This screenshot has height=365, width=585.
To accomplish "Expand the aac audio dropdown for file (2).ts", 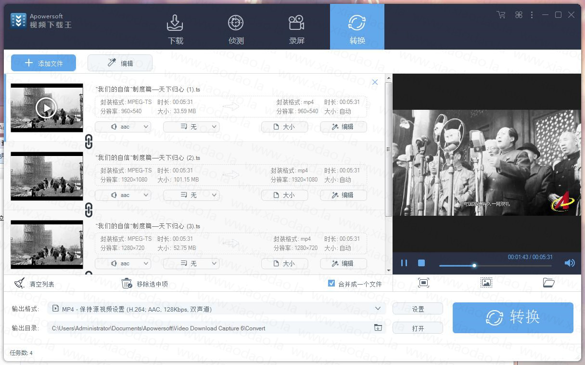I will tap(123, 195).
